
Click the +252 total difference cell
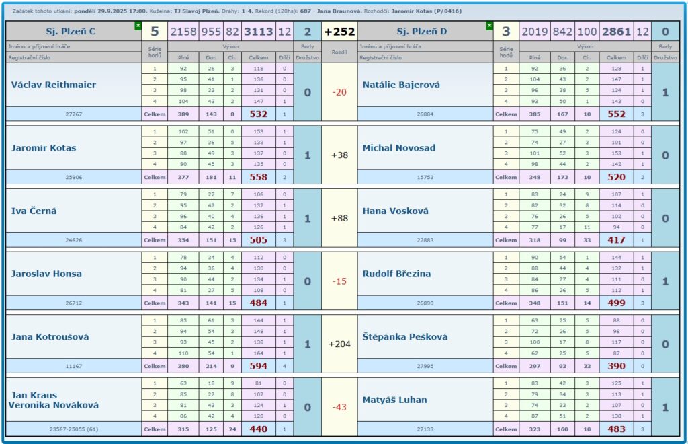[339, 31]
